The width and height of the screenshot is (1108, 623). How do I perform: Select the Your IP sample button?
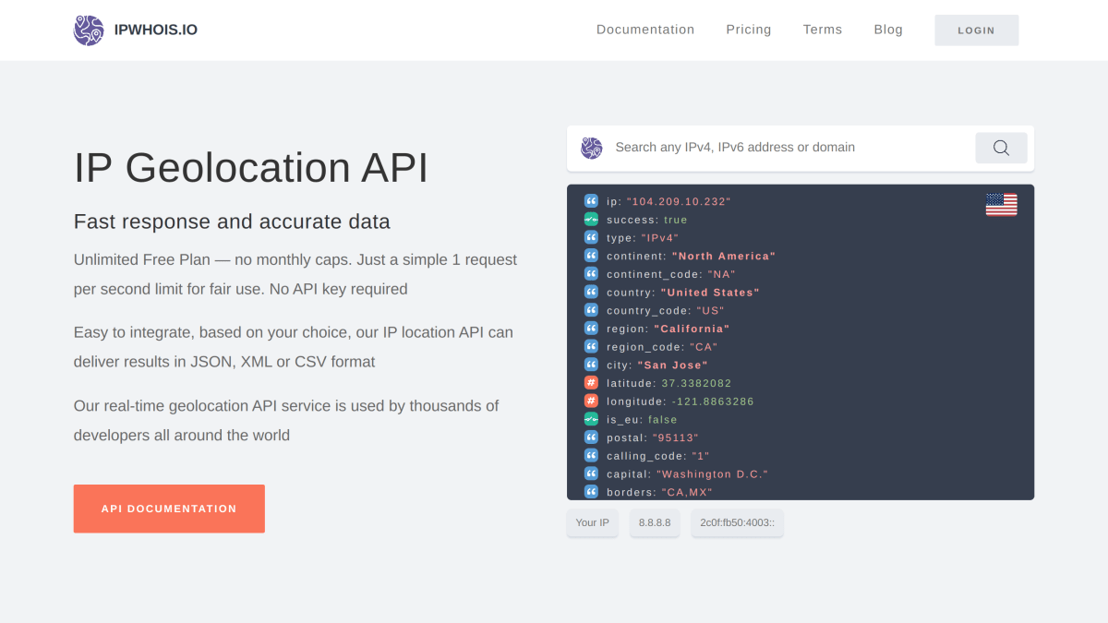click(593, 522)
